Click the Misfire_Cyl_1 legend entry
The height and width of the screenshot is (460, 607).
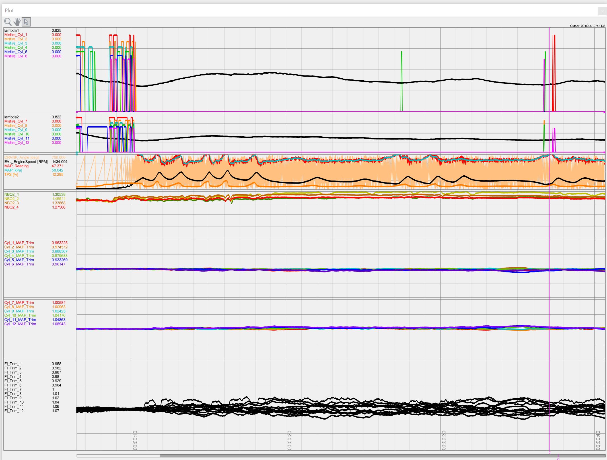click(x=16, y=35)
